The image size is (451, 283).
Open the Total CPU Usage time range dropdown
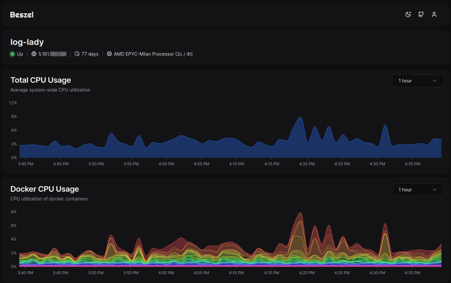coord(417,81)
